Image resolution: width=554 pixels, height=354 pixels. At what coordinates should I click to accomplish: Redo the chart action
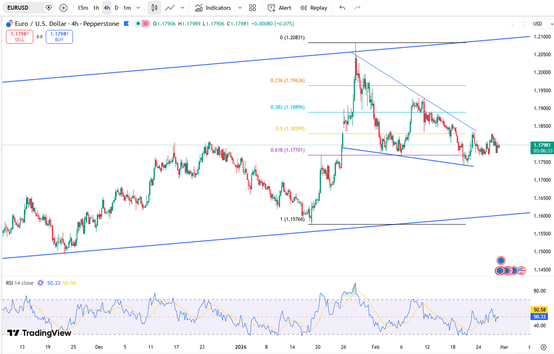(357, 8)
